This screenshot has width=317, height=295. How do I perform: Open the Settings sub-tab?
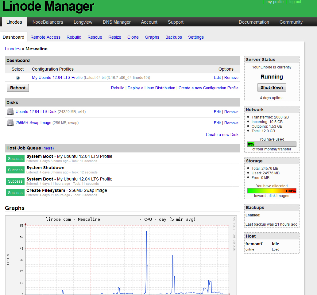point(196,37)
